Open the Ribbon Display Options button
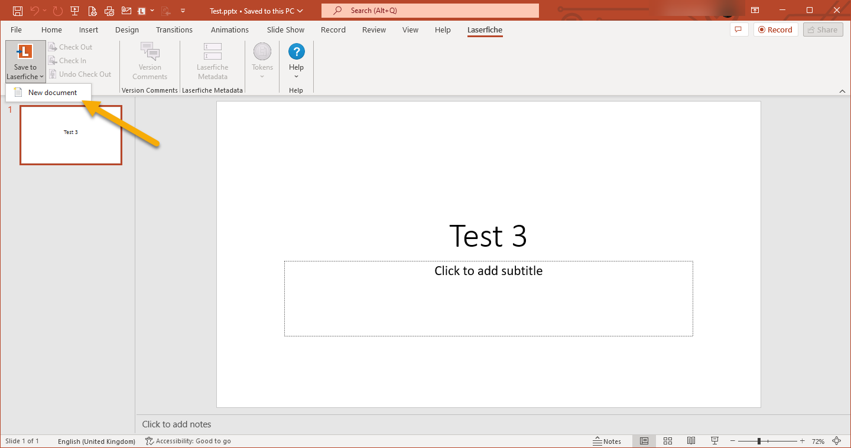Screen dimensions: 851x448 coord(755,11)
